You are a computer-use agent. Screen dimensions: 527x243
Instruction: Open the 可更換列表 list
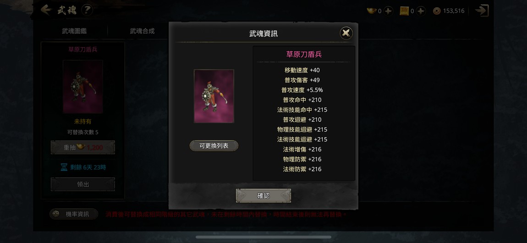click(x=214, y=146)
